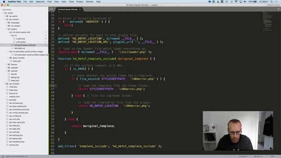This screenshot has height=158, width=281.
Task: Open the File menu
Action: (x=25, y=2)
